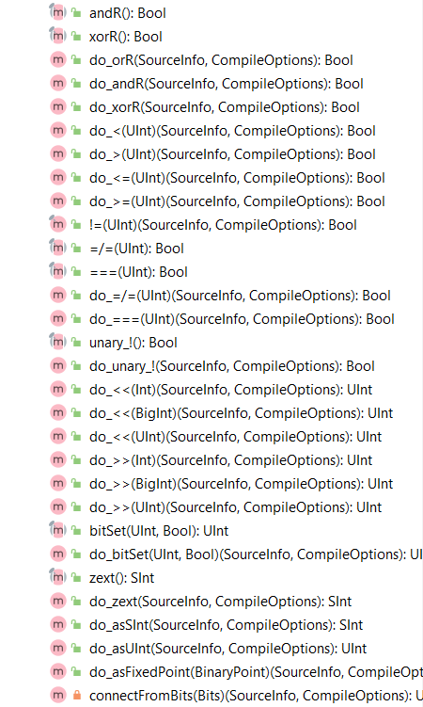The height and width of the screenshot is (707, 423).
Task: Select the unary_!(): Bool method
Action: click(x=133, y=343)
